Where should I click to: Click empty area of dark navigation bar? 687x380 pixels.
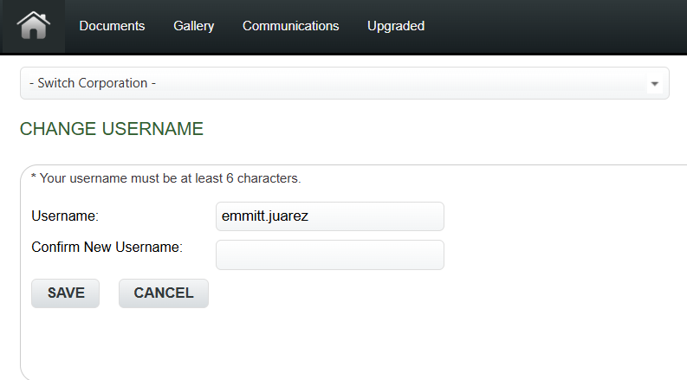552,26
